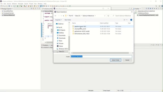Expand the AccessModifiers project
Image resolution: width=163 pixels, height=92 pixels.
pyautogui.click(x=1, y=11)
